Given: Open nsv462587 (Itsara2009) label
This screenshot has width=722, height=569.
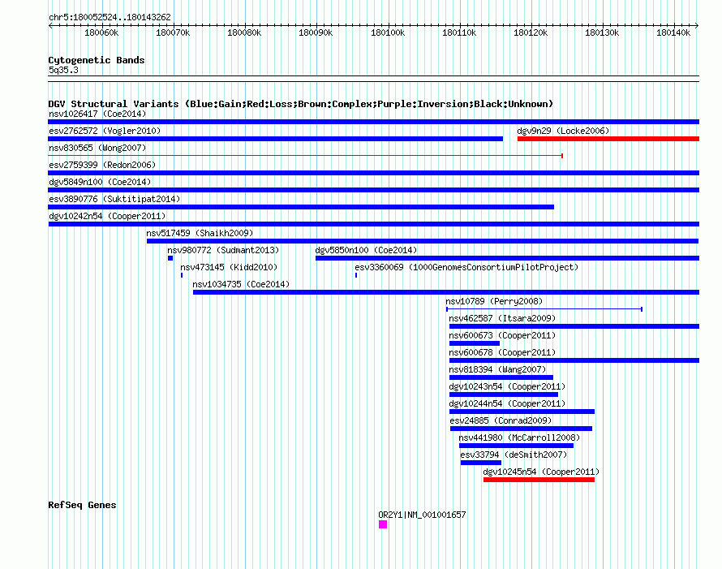Looking at the screenshot, I should coord(502,318).
